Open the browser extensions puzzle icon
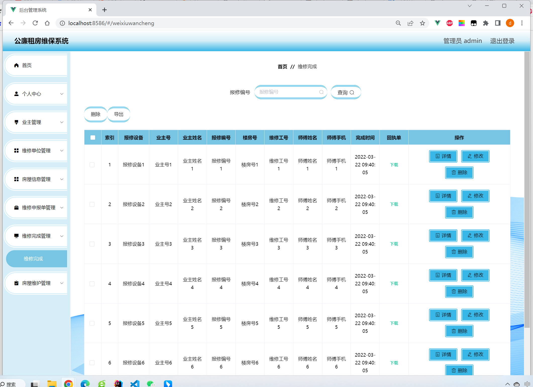 click(486, 23)
